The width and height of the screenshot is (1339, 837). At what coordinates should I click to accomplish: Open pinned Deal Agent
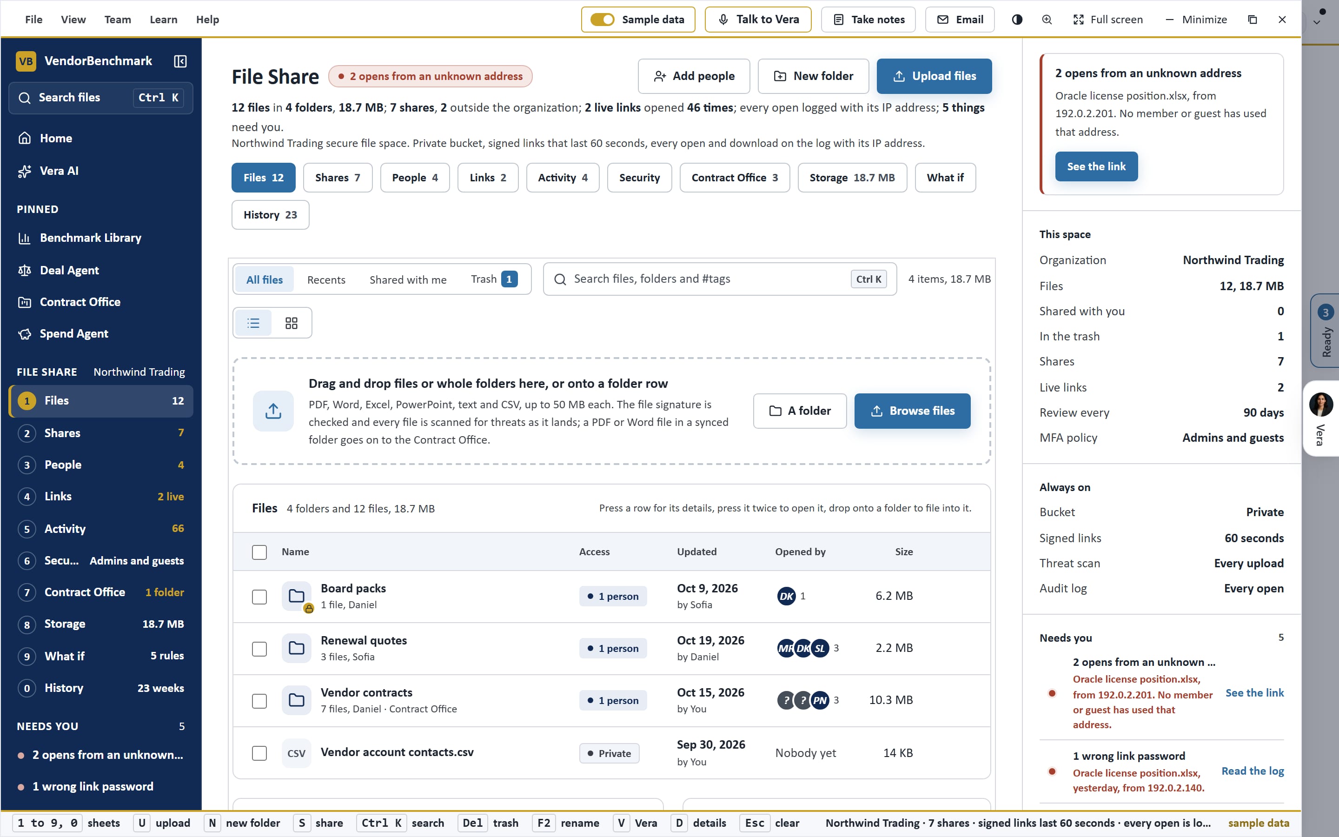tap(101, 270)
